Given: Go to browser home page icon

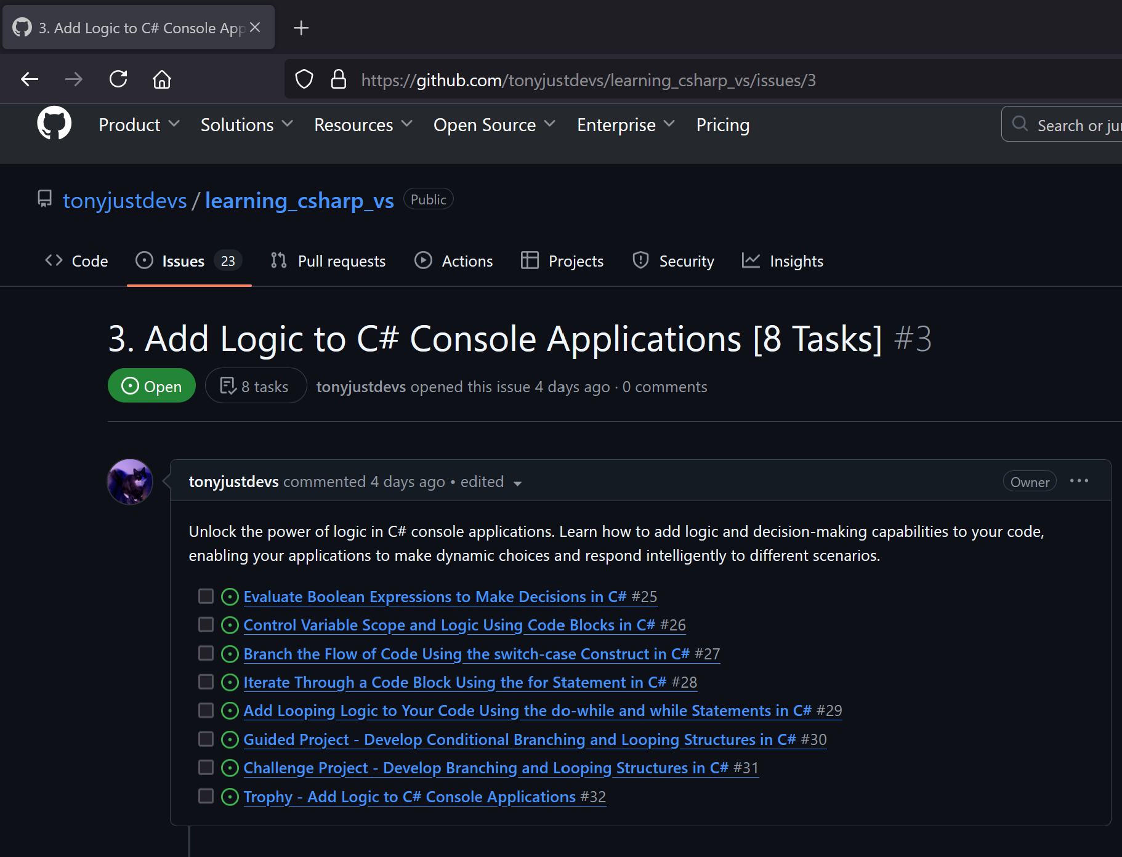Looking at the screenshot, I should click(162, 79).
